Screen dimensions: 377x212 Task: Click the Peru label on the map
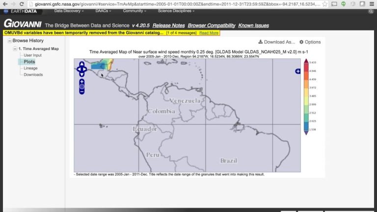click(x=153, y=155)
